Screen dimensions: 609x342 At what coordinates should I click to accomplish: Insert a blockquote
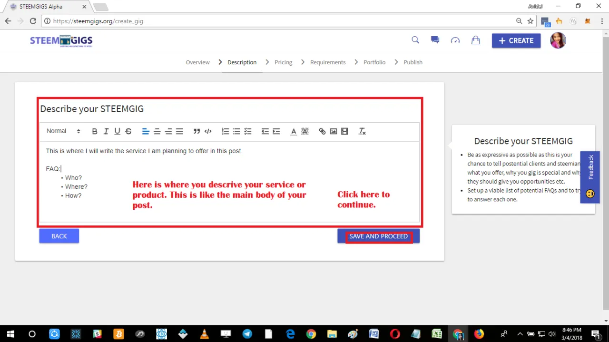pyautogui.click(x=196, y=131)
